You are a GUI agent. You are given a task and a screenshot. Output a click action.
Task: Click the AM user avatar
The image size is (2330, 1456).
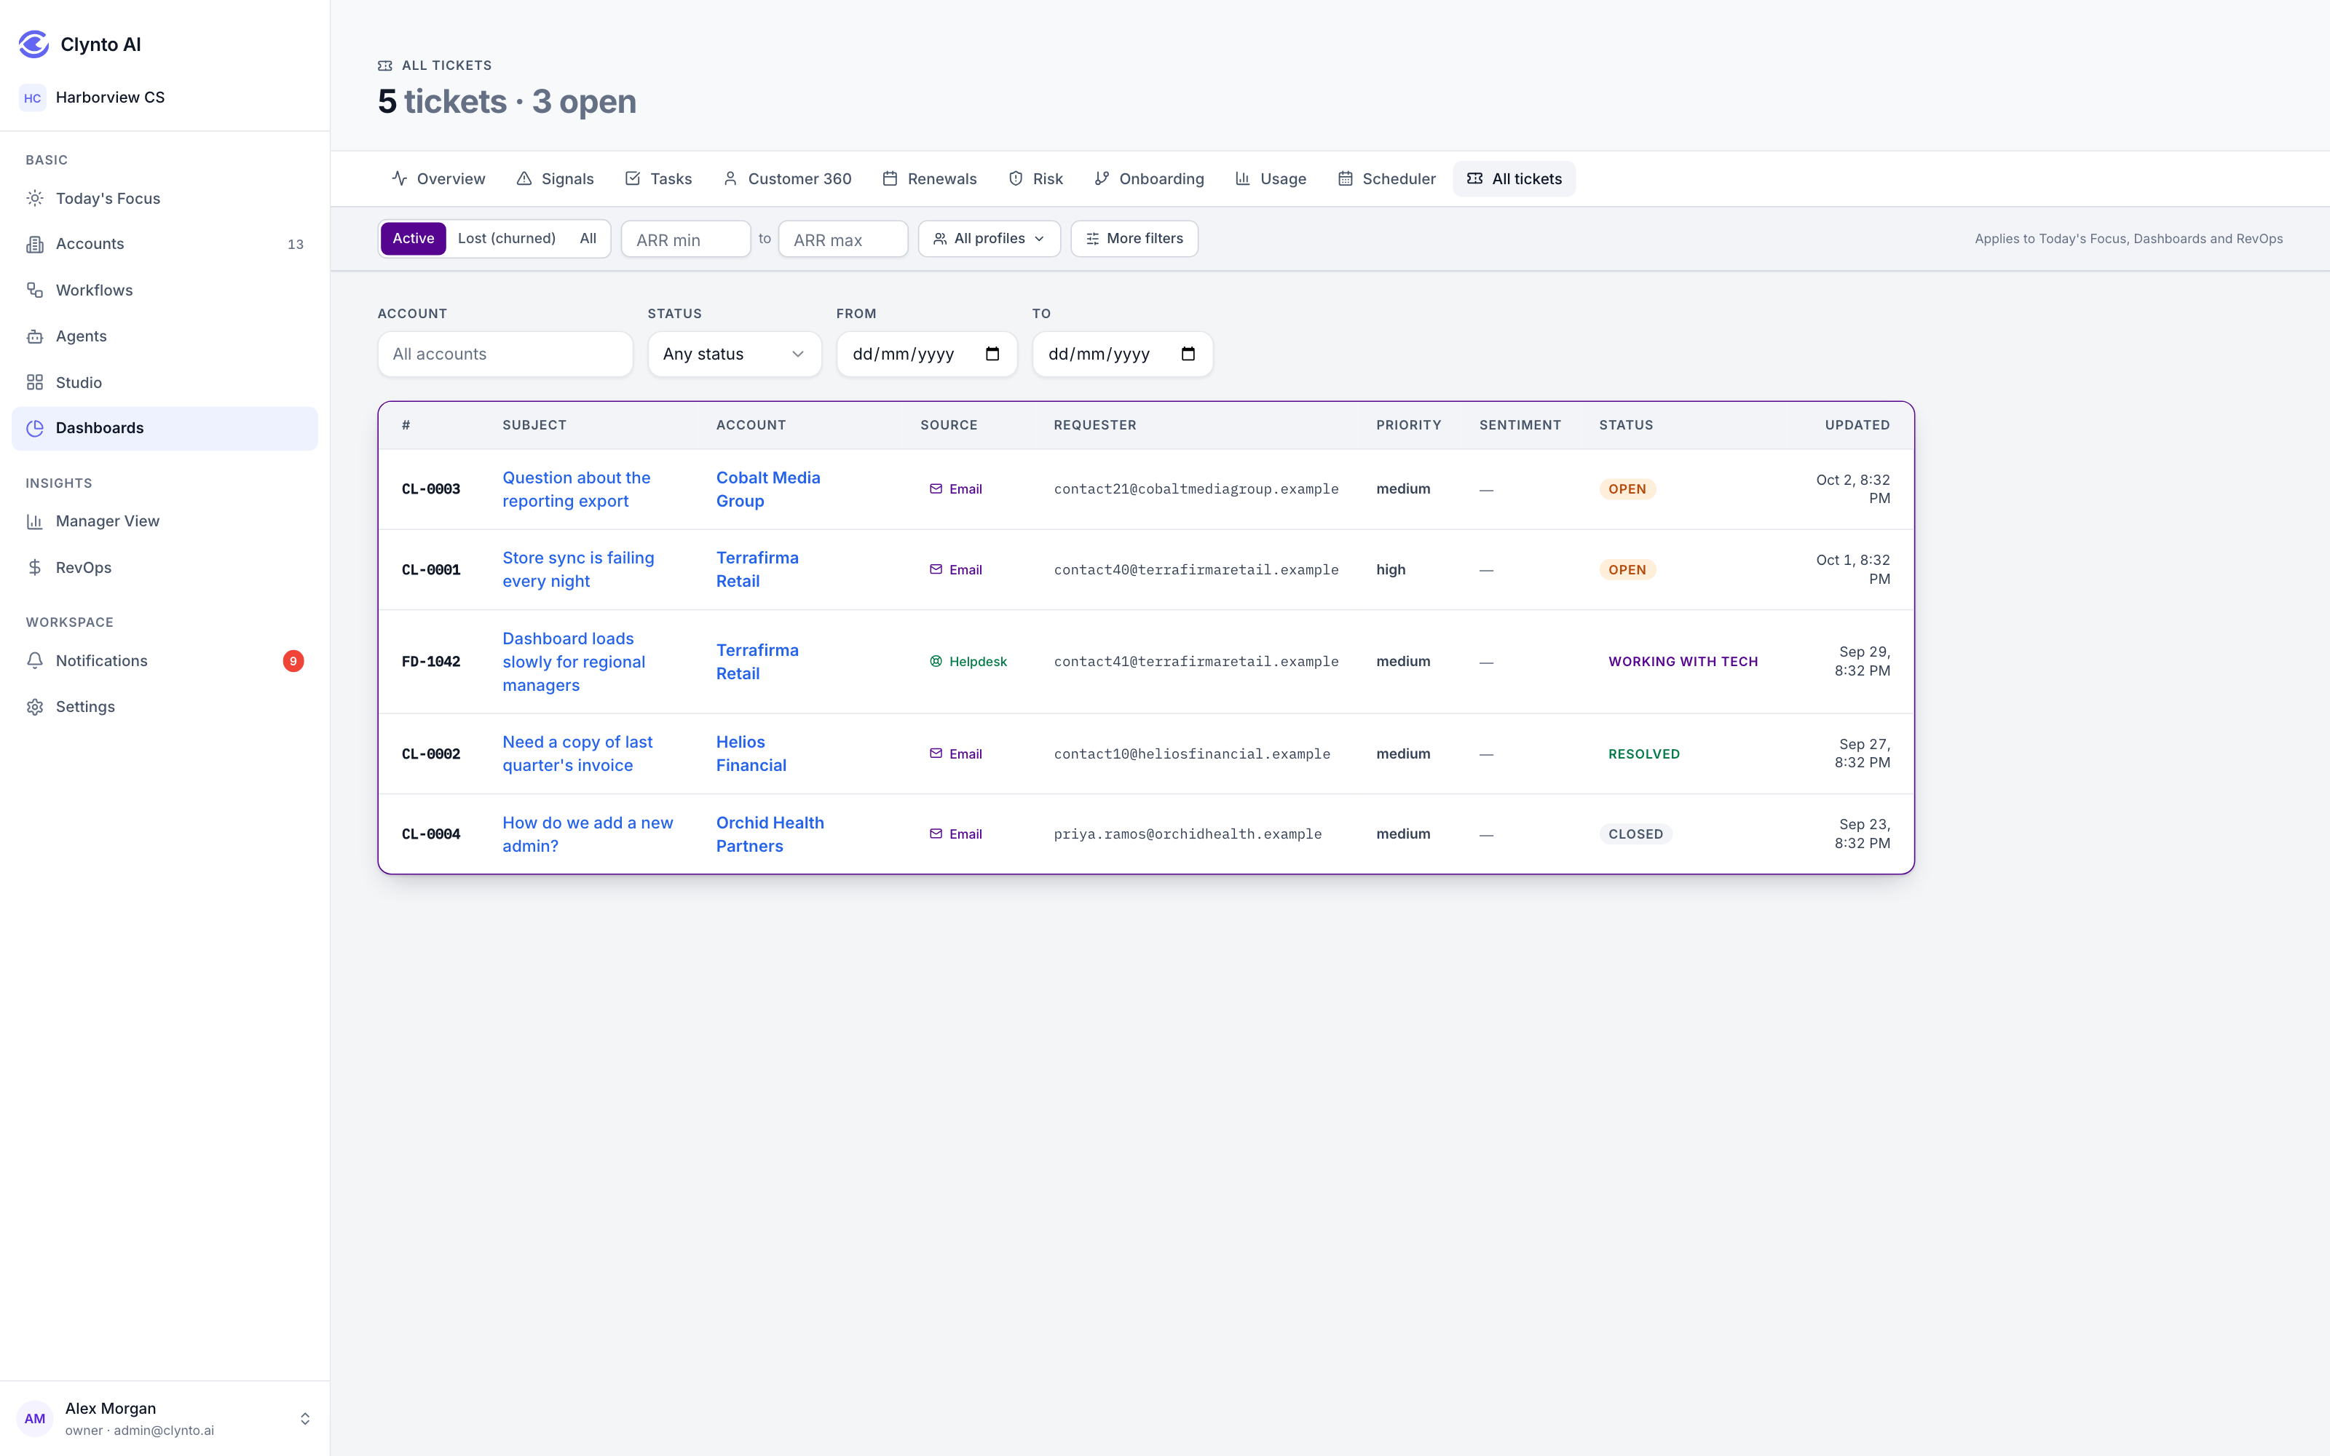[35, 1418]
